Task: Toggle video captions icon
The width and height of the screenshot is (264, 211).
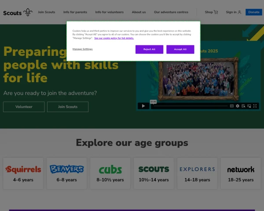Action: pyautogui.click(x=232, y=106)
